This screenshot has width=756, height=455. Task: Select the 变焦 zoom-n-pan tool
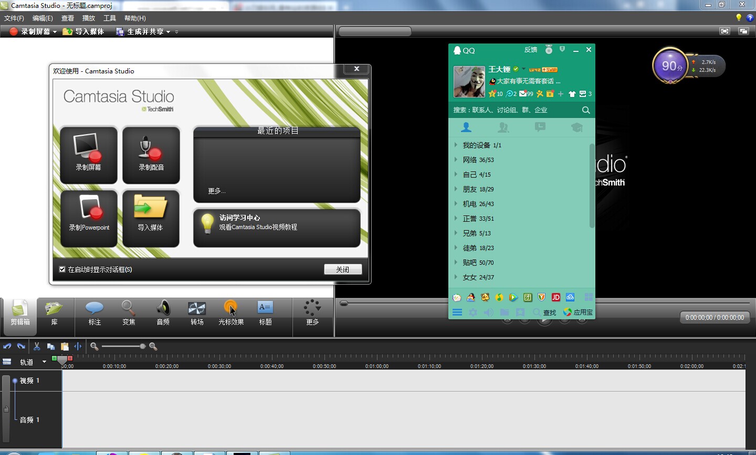point(129,313)
